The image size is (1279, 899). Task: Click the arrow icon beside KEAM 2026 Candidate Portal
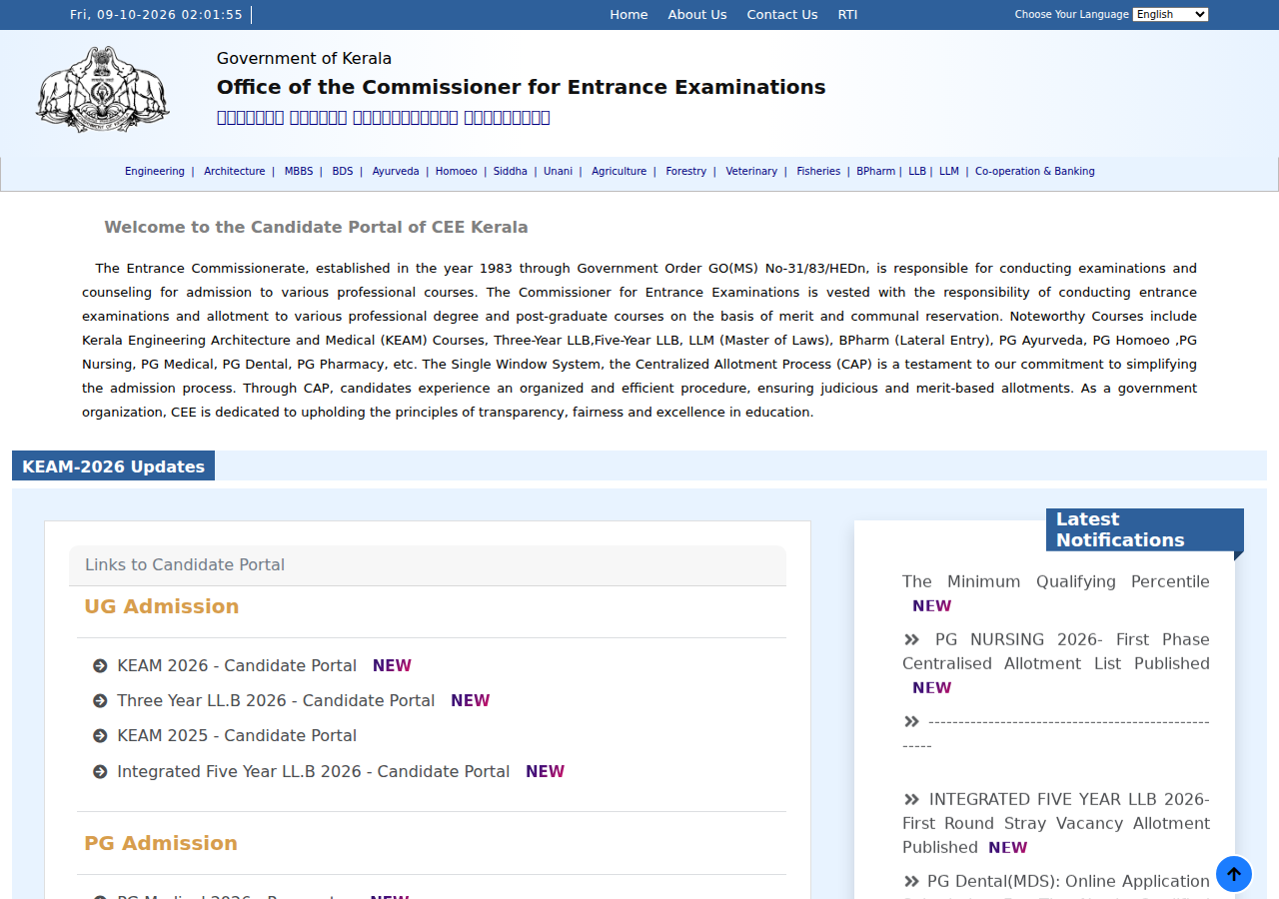pos(100,666)
